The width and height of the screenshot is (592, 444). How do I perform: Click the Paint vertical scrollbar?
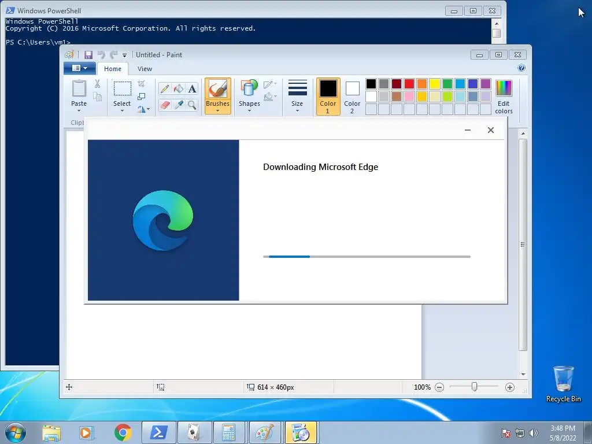pyautogui.click(x=523, y=245)
